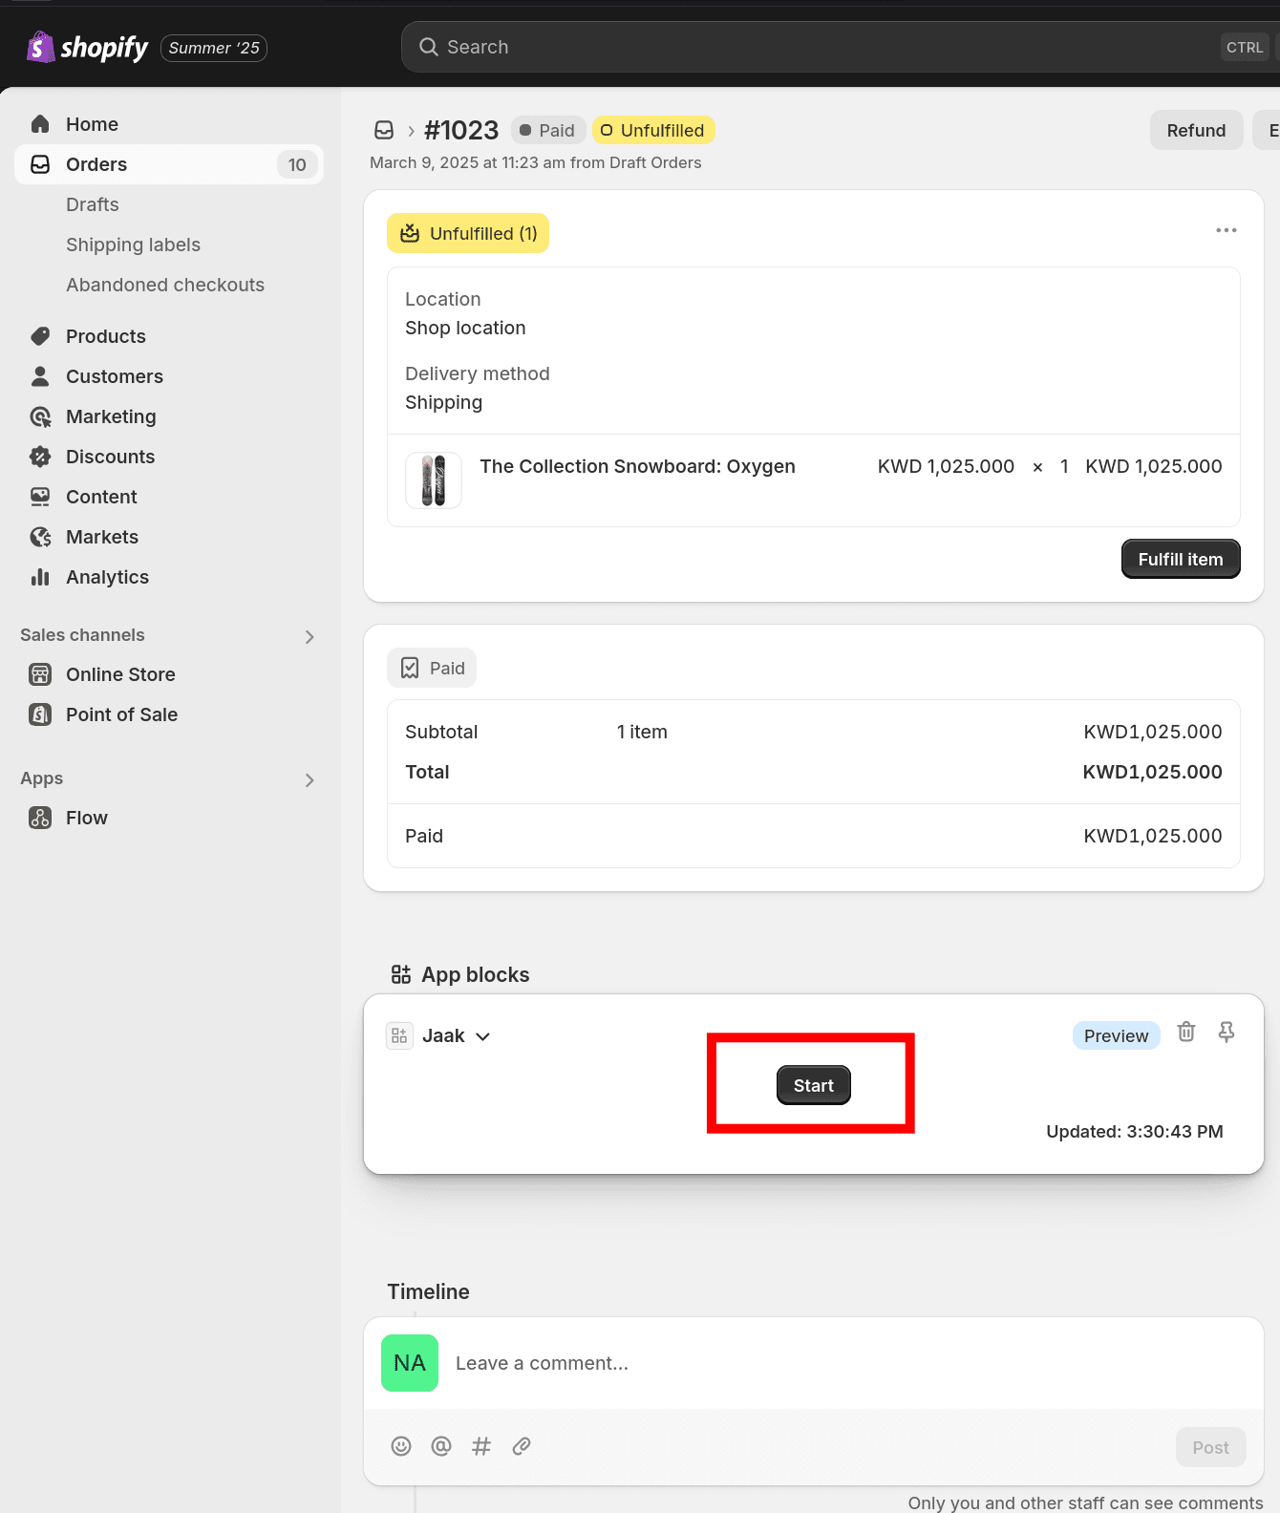Pin the Jaak app block

pyautogui.click(x=1227, y=1032)
